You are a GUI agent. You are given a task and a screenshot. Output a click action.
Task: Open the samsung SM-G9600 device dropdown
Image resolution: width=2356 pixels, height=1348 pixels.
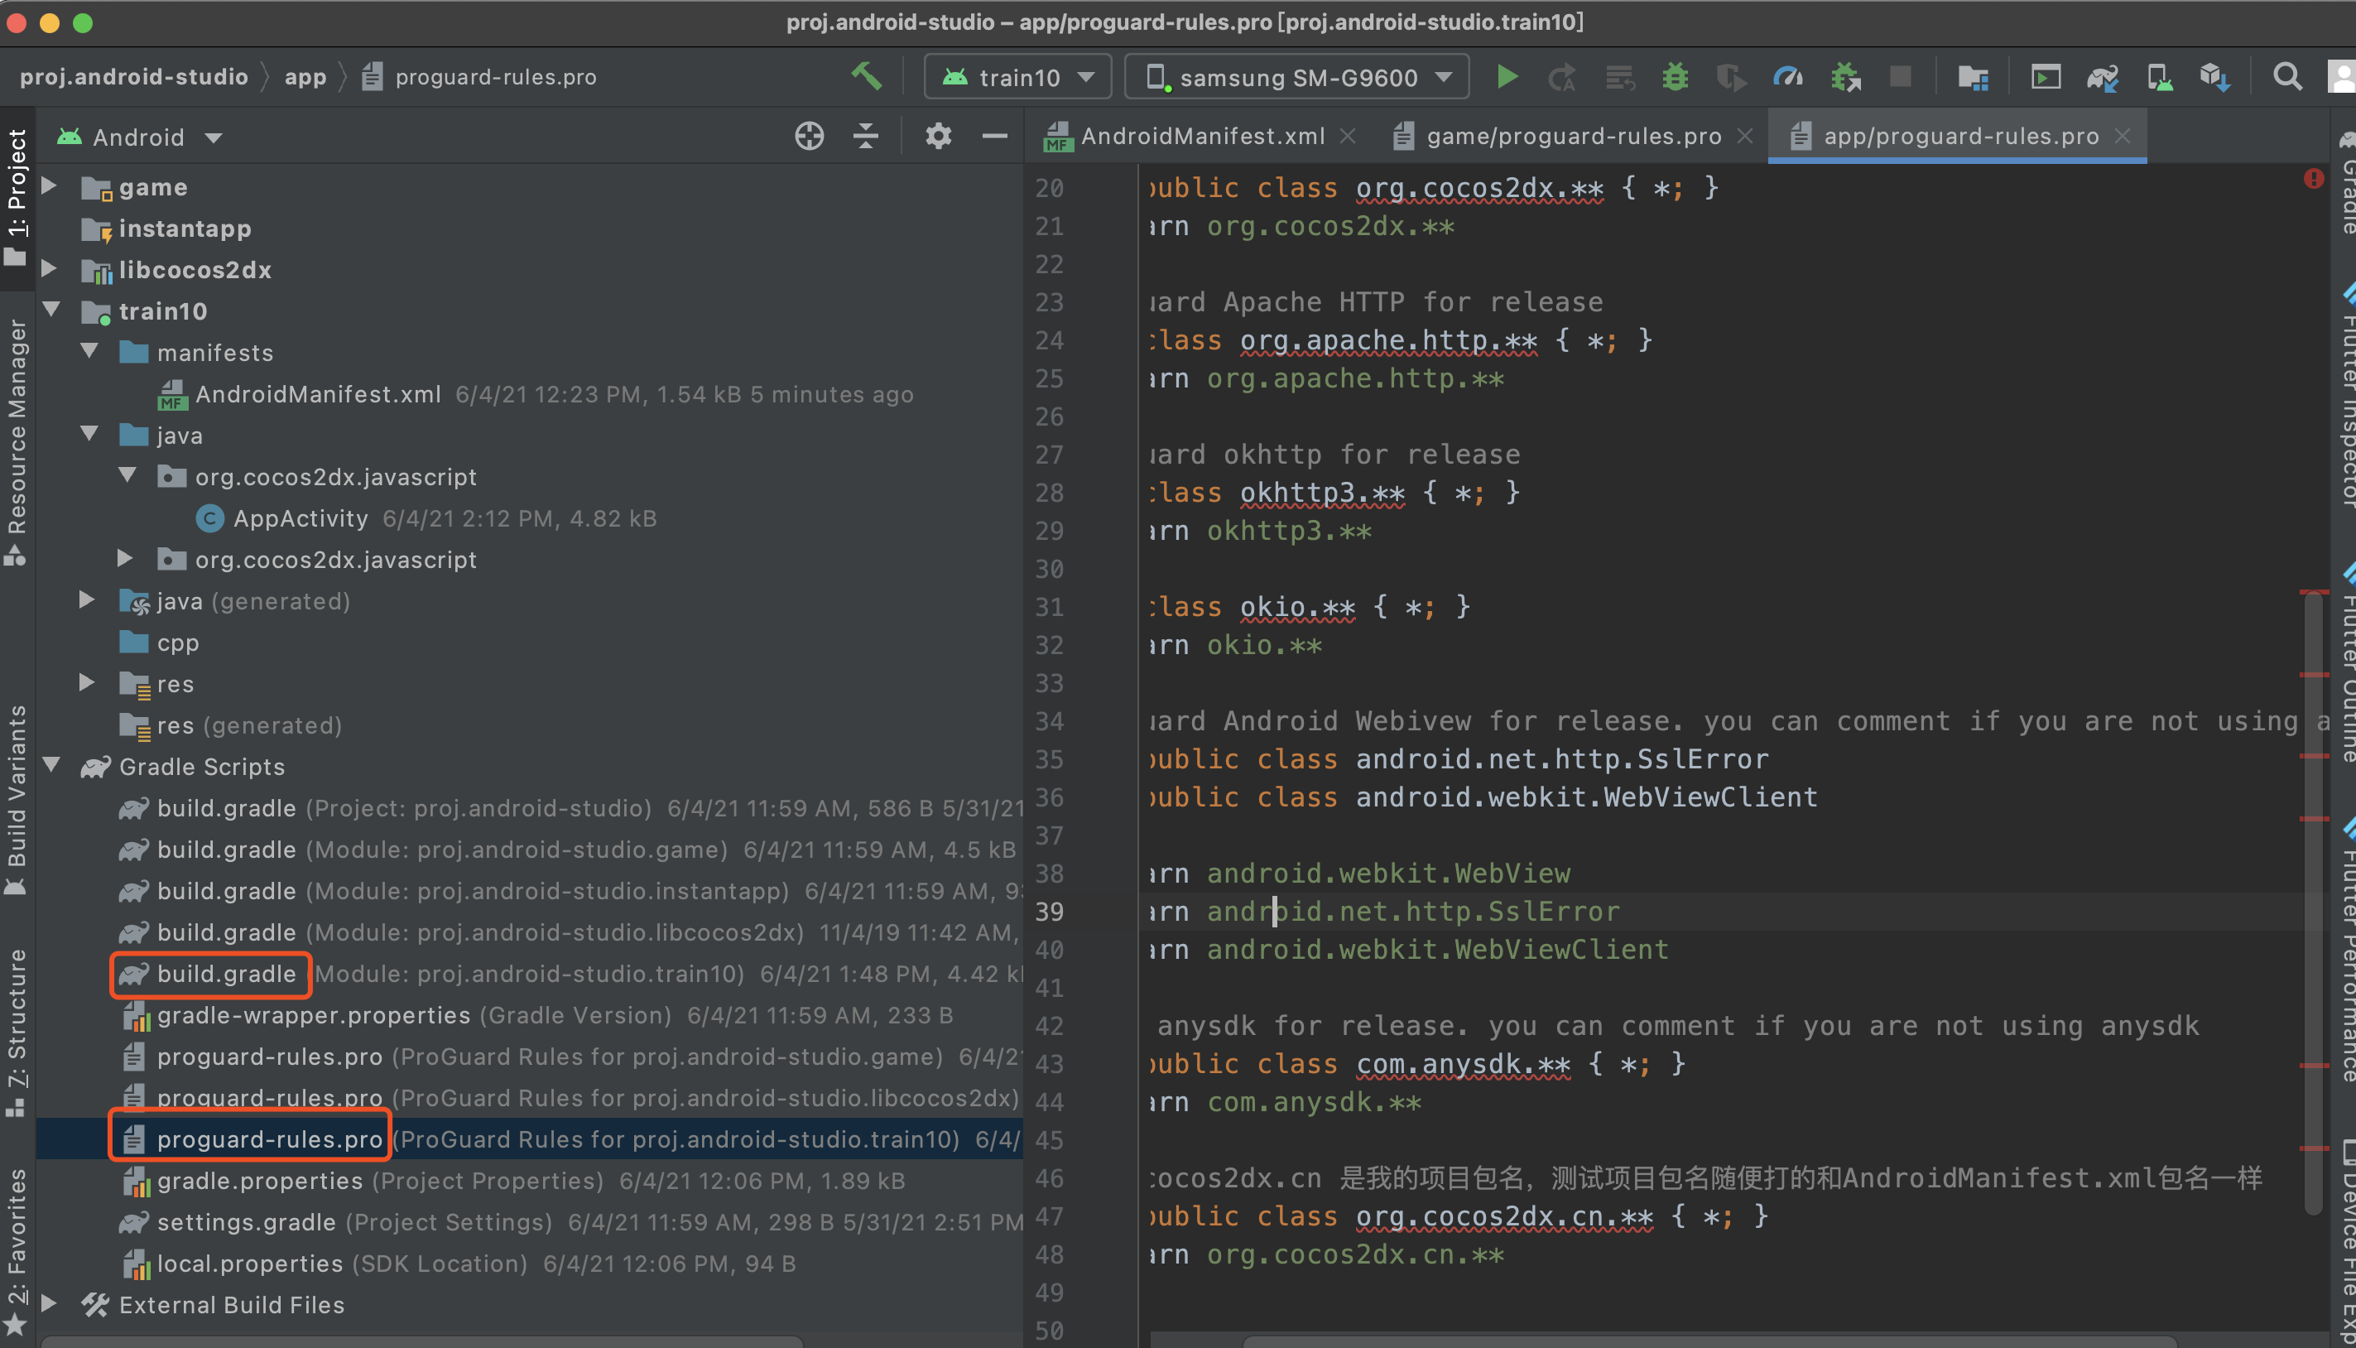click(1296, 77)
